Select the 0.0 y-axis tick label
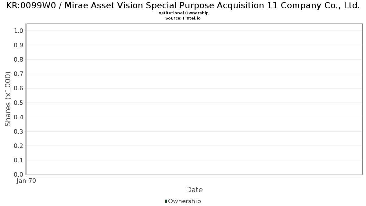The width and height of the screenshot is (366, 206). (19, 175)
